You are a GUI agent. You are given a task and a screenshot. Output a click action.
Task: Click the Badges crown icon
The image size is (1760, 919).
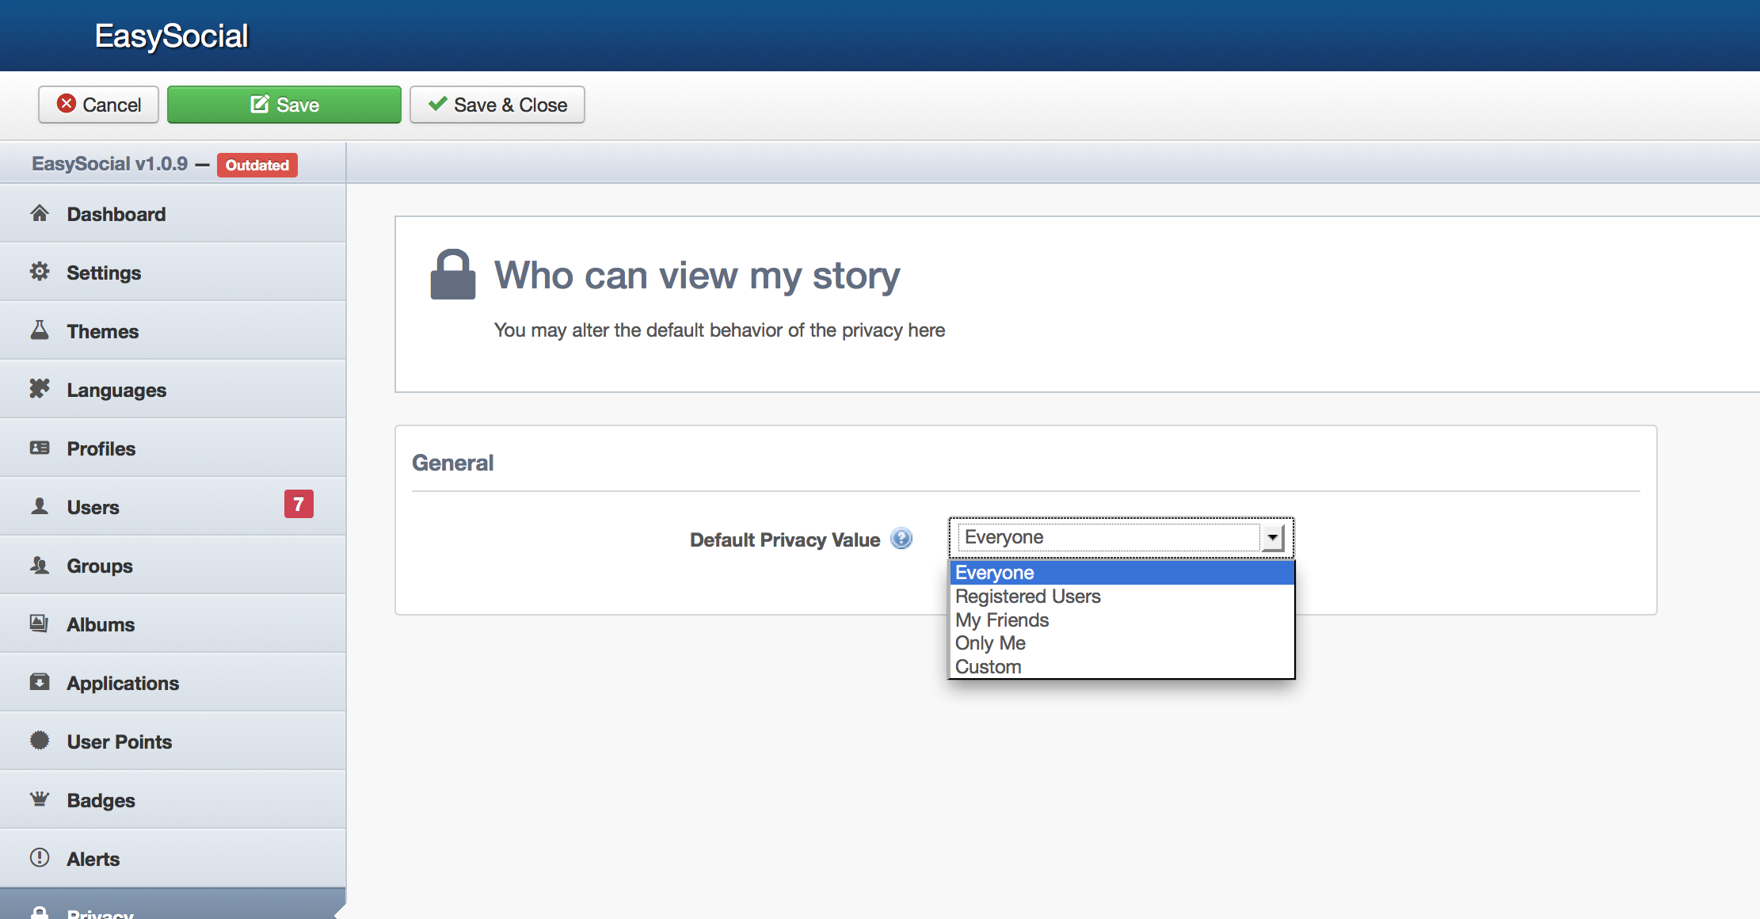(x=40, y=799)
